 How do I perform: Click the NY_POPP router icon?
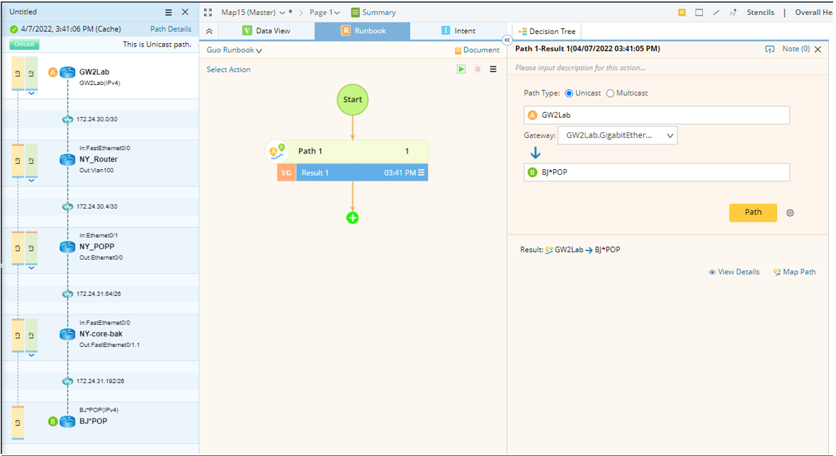[67, 247]
